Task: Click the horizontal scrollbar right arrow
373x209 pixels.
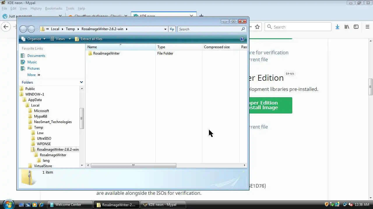Action: 244,165
